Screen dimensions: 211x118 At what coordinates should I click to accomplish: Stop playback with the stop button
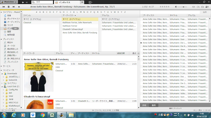(19, 7)
